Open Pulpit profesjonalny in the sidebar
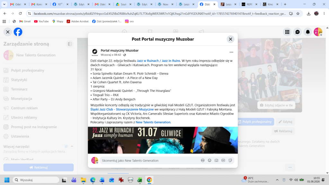329x185 pixels. (28, 70)
